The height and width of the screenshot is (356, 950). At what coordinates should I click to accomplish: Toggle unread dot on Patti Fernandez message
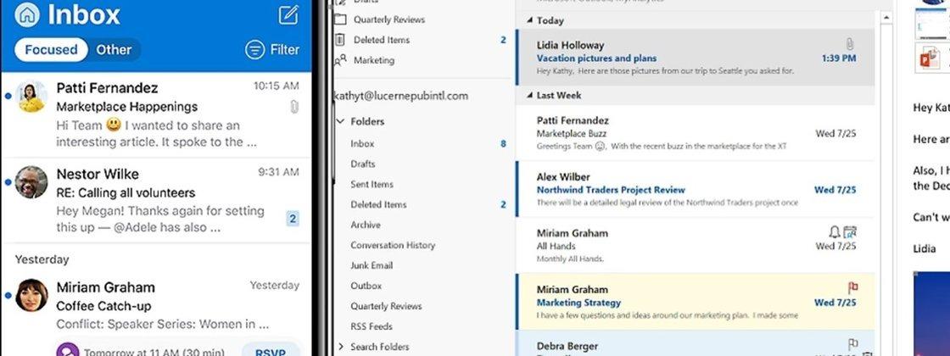pos(8,96)
